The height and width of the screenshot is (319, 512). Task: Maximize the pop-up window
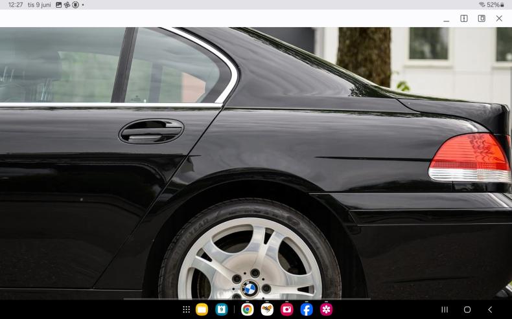(482, 18)
